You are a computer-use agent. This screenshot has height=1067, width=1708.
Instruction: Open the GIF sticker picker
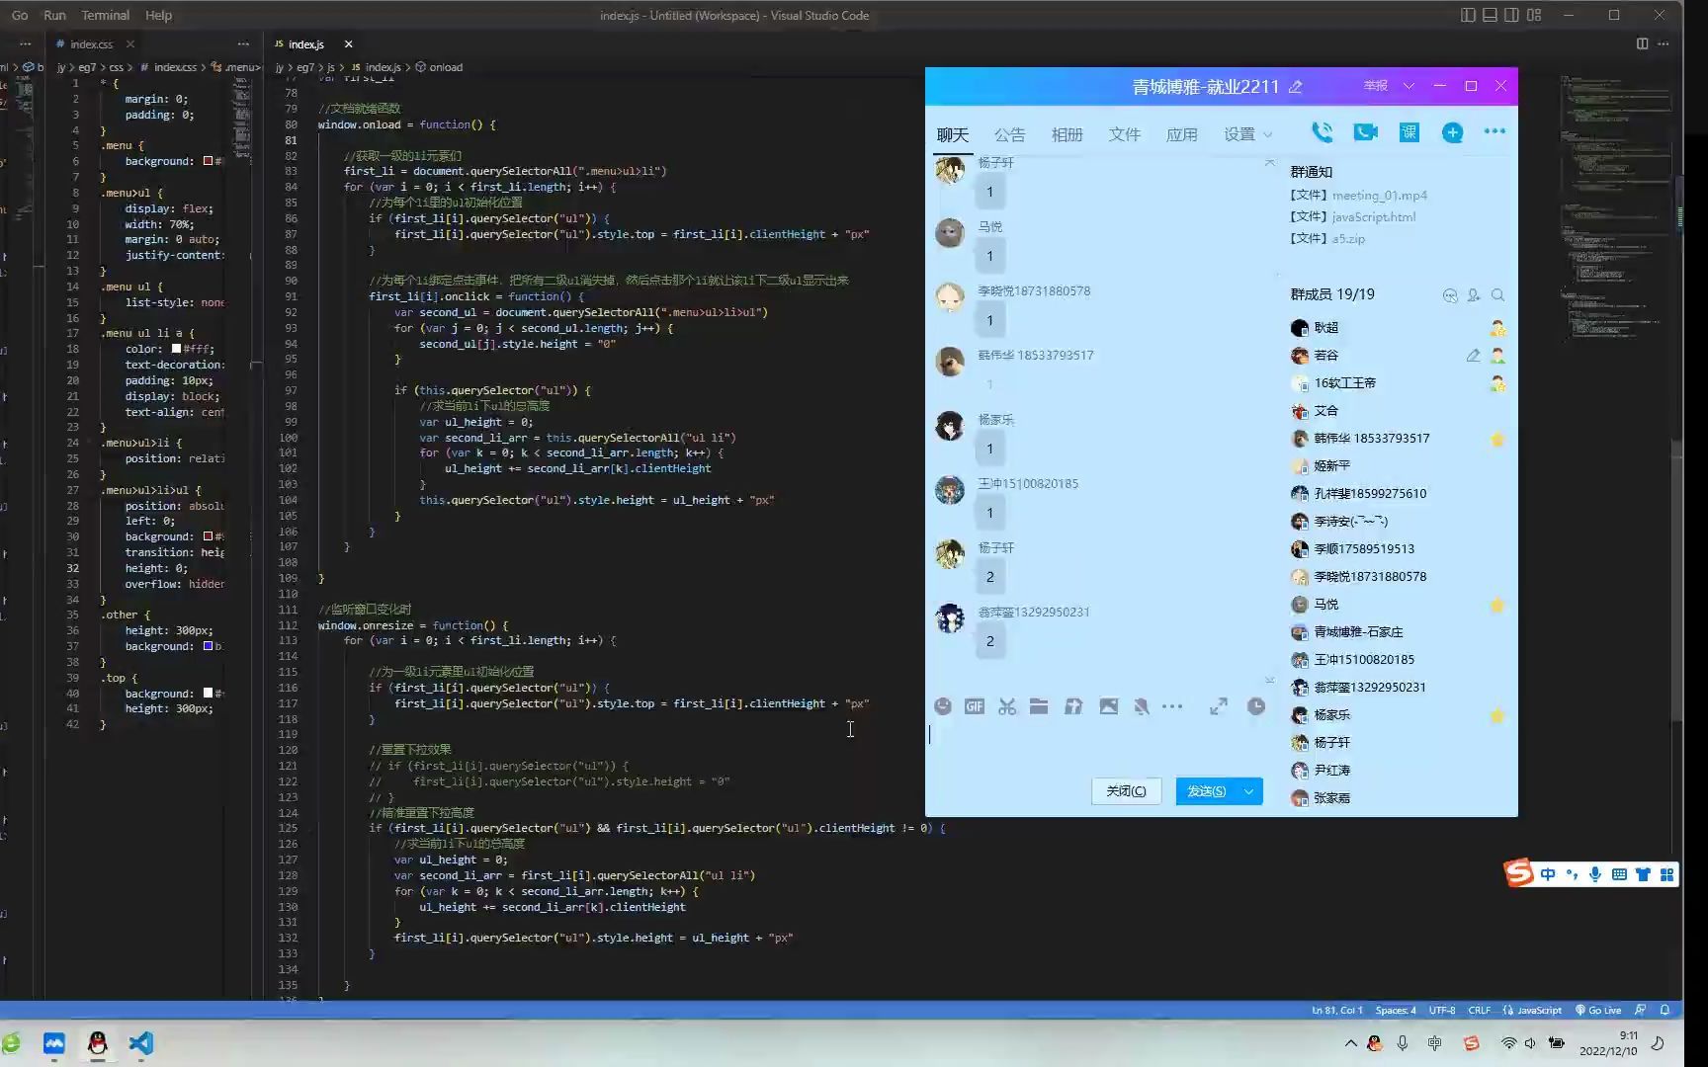pos(975,706)
